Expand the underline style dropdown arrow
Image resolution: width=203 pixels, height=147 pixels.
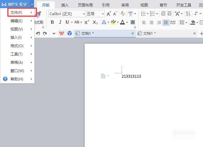pos(72,22)
